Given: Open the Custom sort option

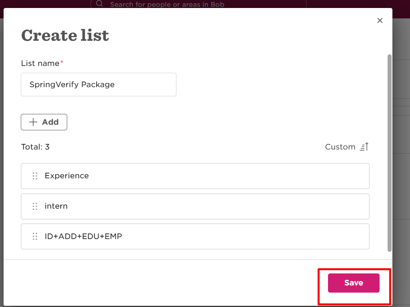Looking at the screenshot, I should point(340,147).
